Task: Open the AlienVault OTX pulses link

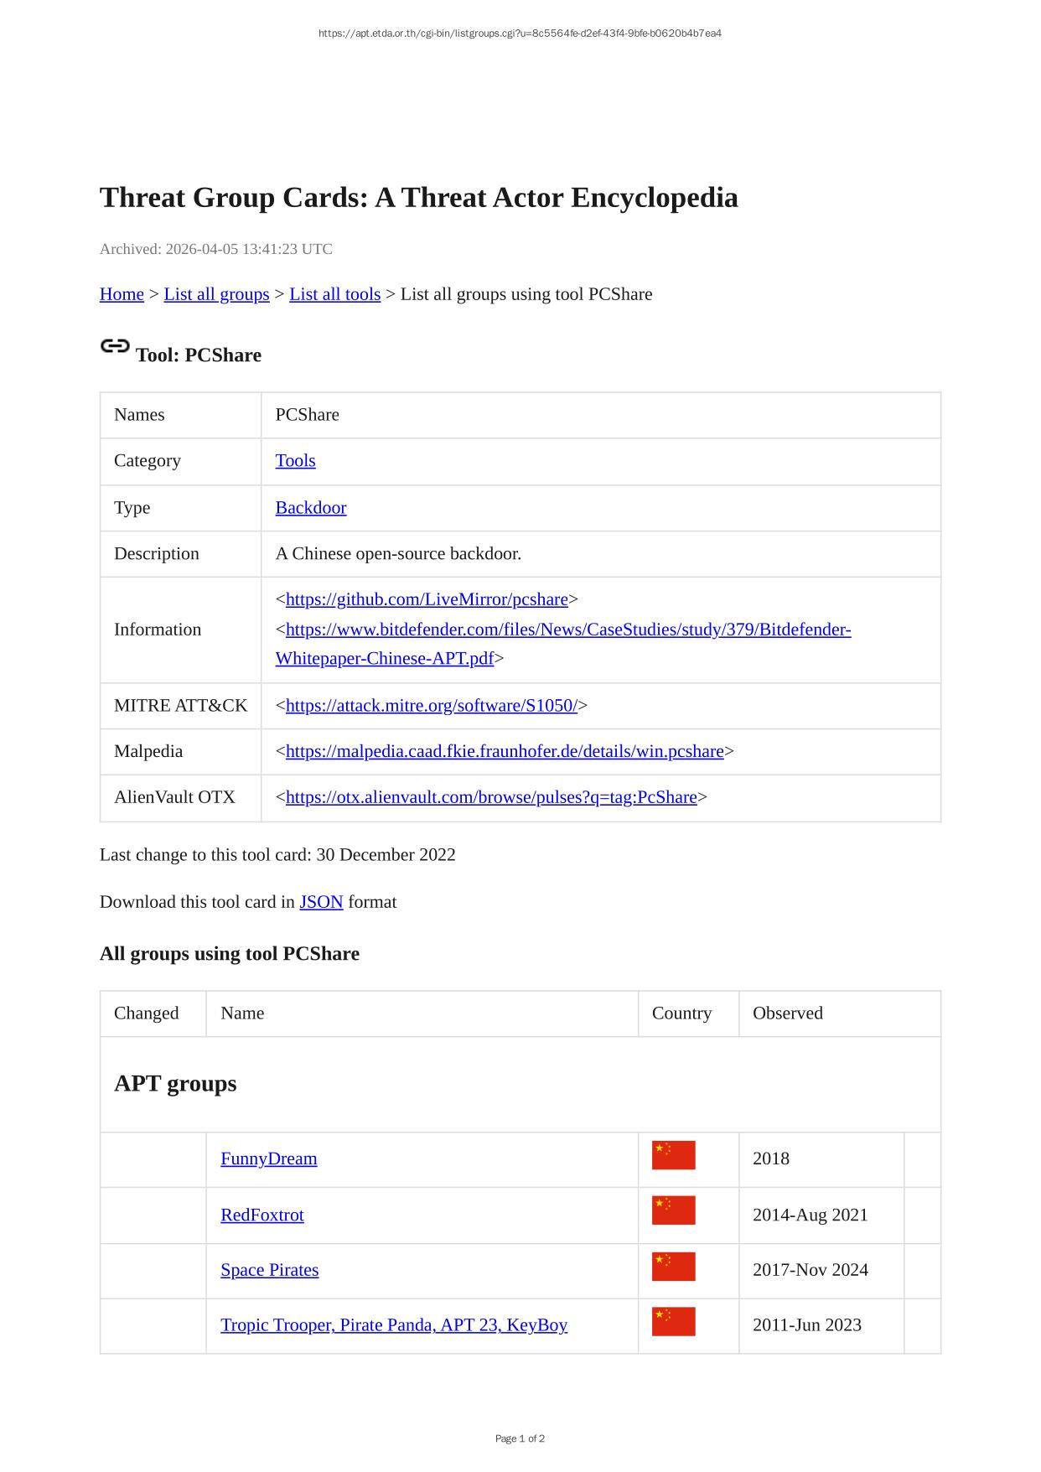Action: tap(491, 797)
